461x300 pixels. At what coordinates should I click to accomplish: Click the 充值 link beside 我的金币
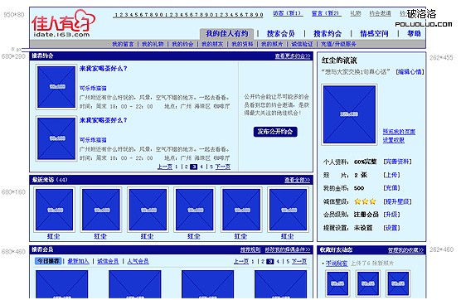[391, 188]
